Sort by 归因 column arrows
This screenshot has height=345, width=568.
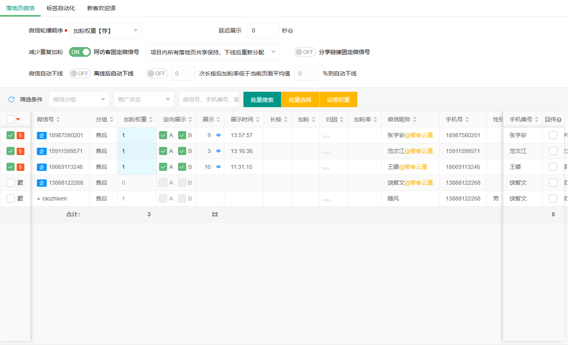coord(342,119)
